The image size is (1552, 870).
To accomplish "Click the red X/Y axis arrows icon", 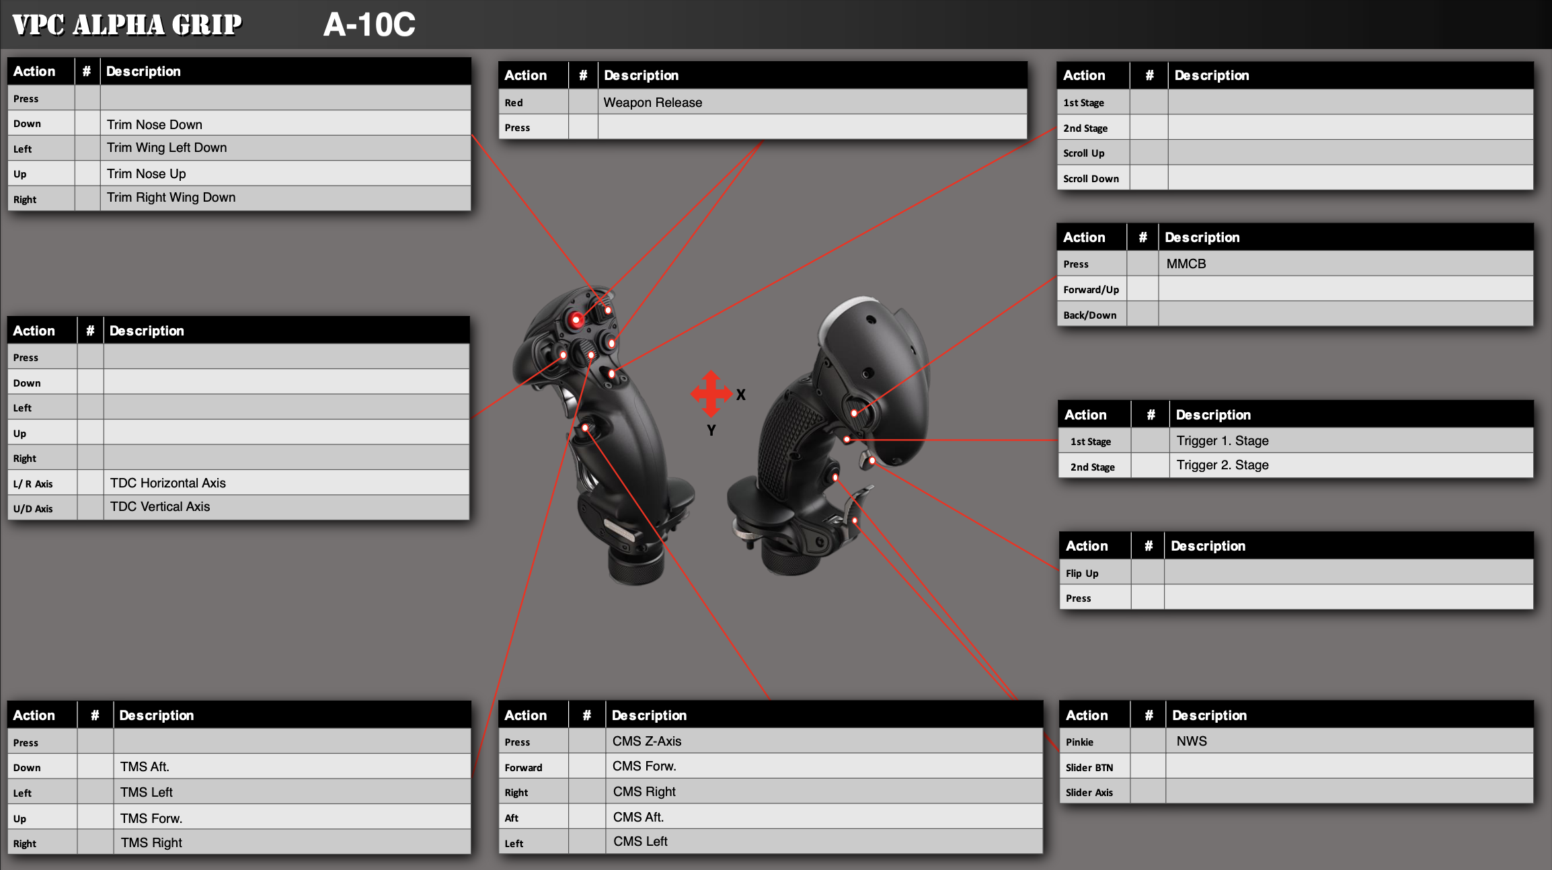I will 711,394.
